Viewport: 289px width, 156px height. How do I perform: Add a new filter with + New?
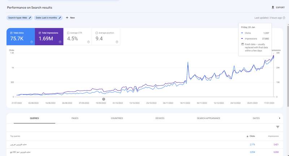point(70,18)
